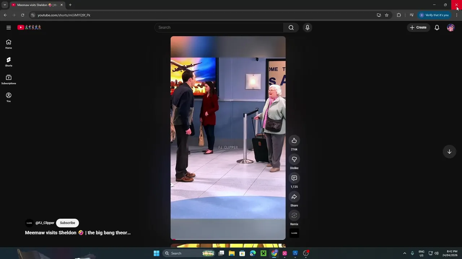Open the account avatar menu

(450, 27)
